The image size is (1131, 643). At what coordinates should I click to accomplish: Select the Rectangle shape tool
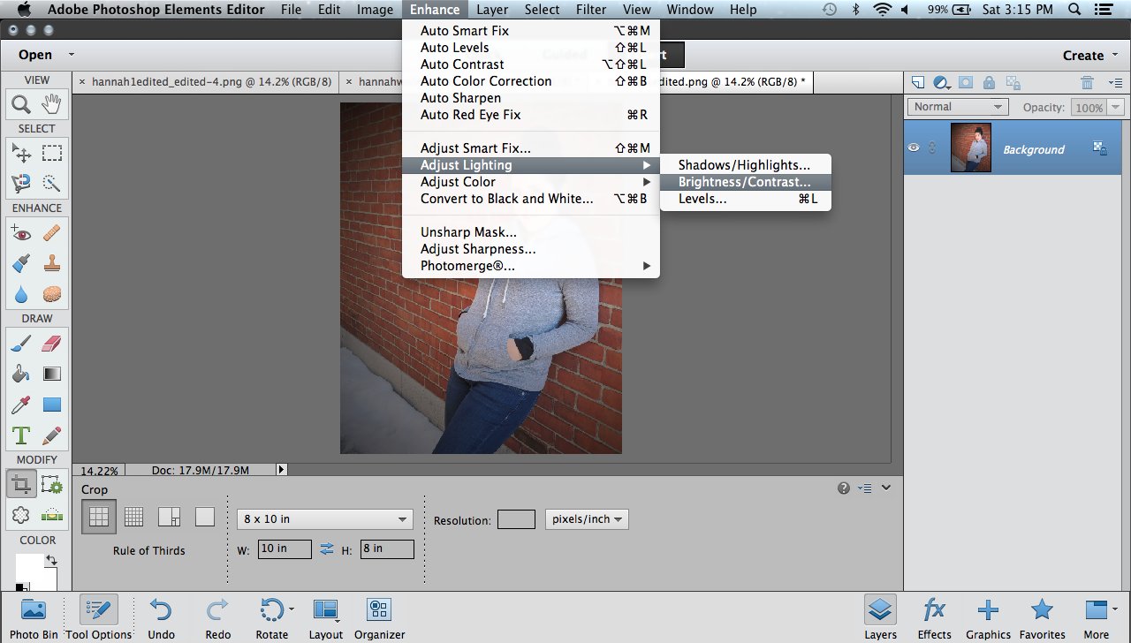[x=51, y=405]
